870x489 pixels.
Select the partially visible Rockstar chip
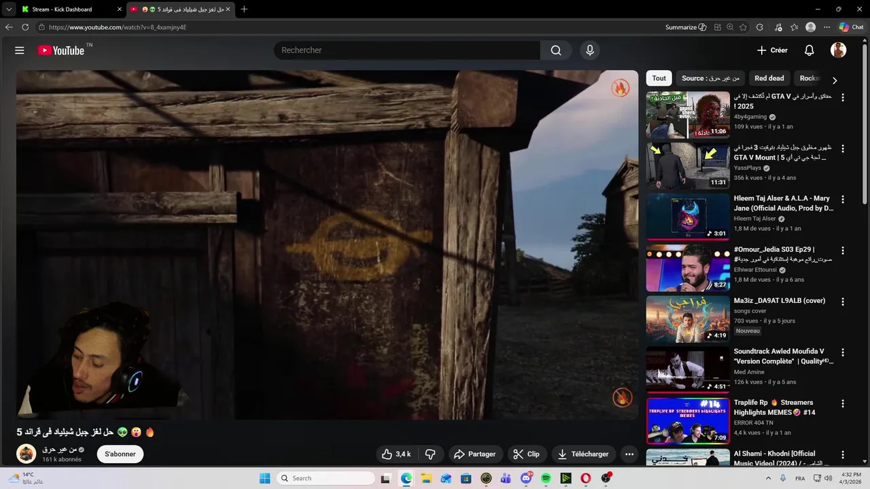click(809, 78)
